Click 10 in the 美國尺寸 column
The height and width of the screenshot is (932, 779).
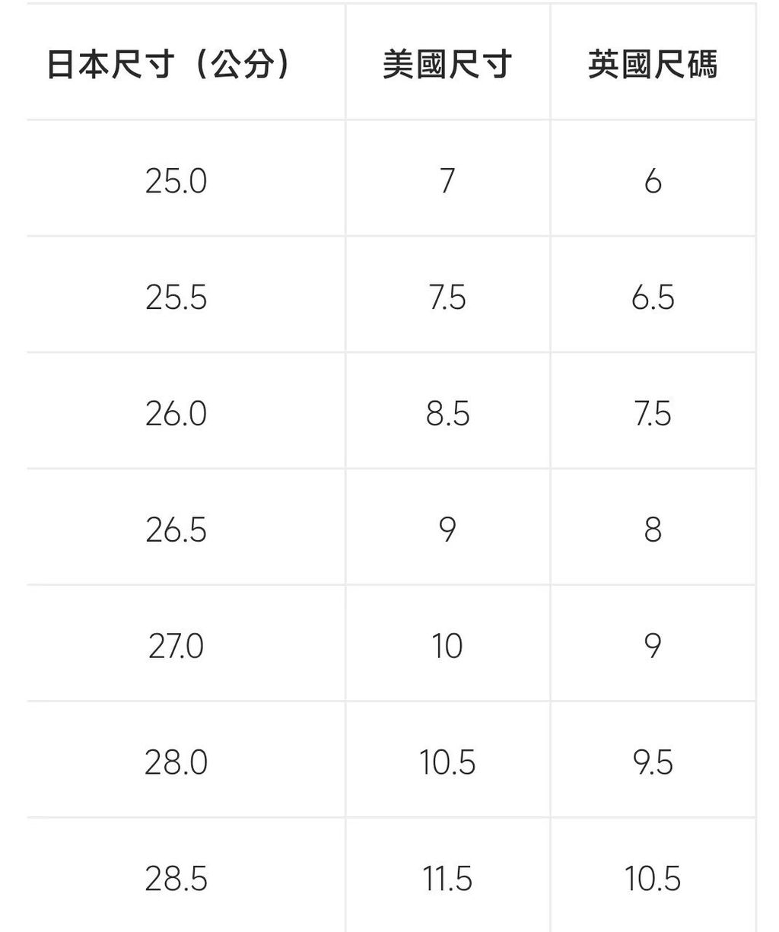(x=447, y=646)
